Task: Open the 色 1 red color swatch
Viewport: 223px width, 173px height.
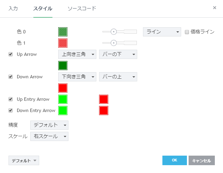Action: (63, 43)
